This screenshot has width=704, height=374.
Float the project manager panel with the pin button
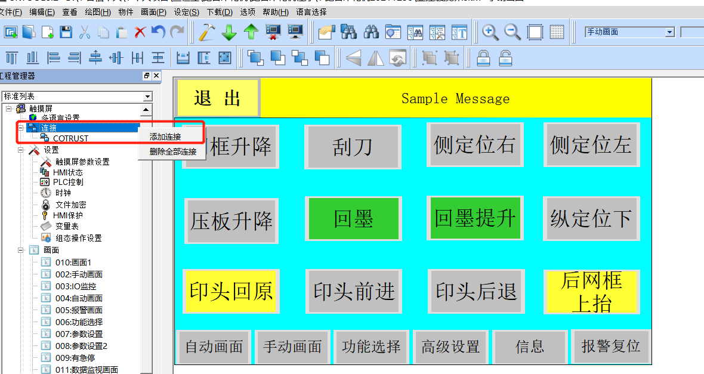pos(146,76)
